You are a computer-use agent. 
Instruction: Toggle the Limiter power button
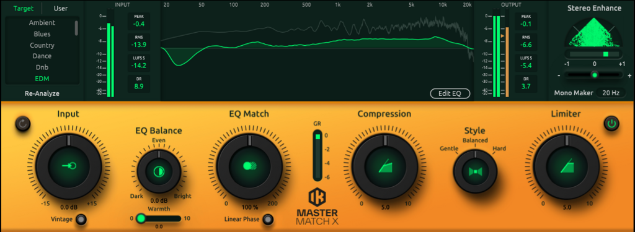tap(611, 124)
